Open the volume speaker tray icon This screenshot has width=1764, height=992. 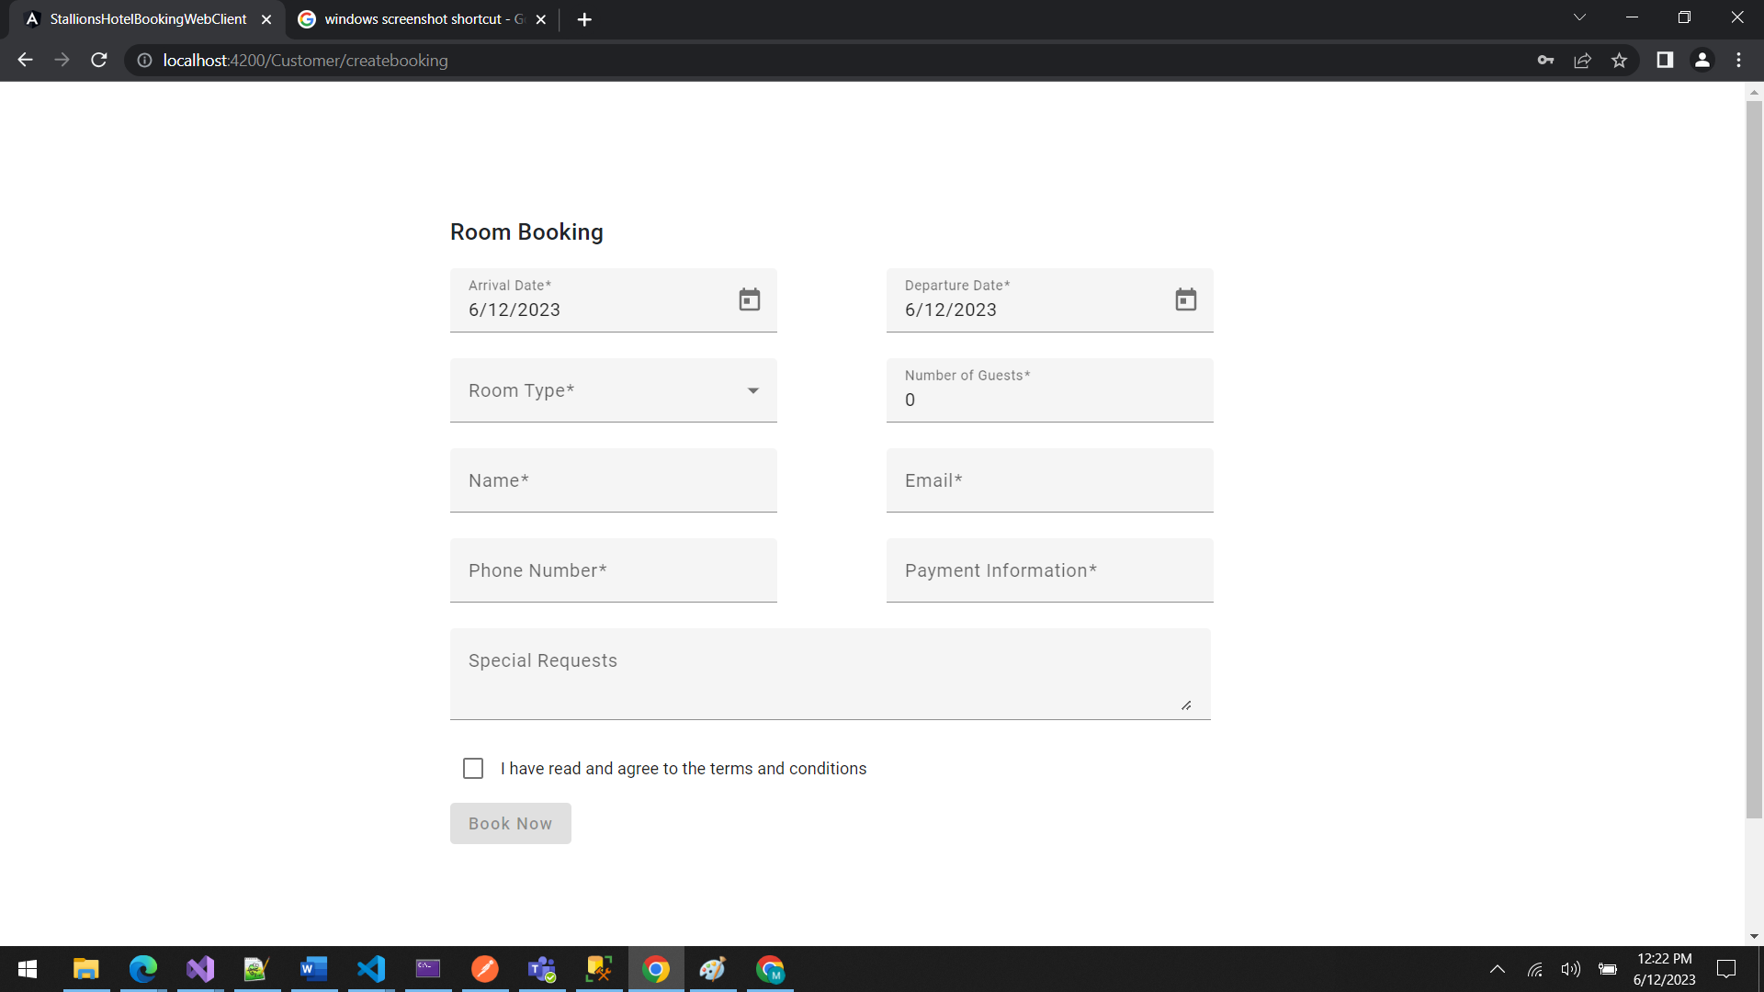pos(1571,969)
